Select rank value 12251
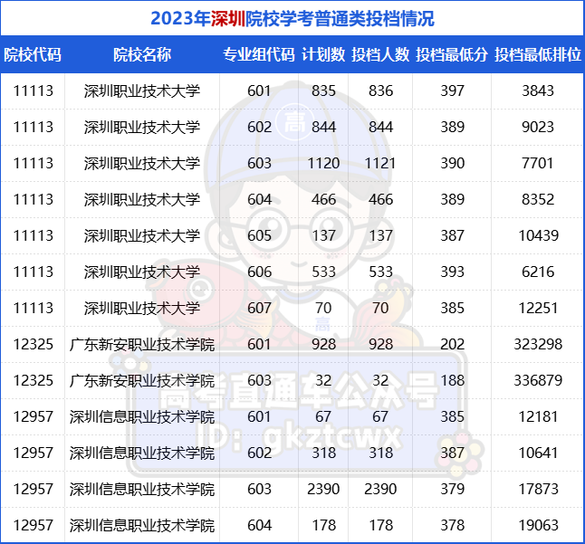The width and height of the screenshot is (585, 544). point(539,308)
